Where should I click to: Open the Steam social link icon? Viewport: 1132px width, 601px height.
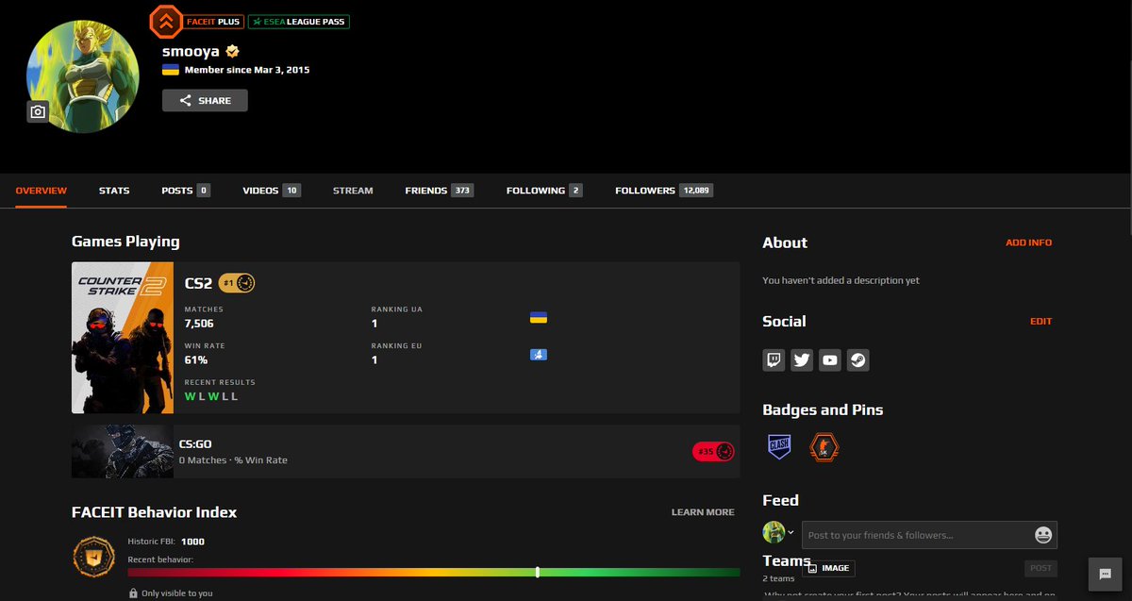click(857, 359)
